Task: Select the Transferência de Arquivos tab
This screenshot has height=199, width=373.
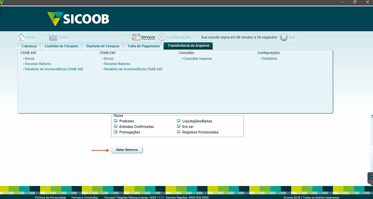Action: point(188,46)
